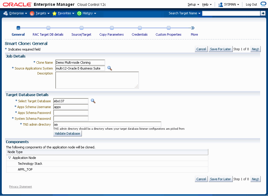Screen dimensions: 268x196
Task: Click the Source Applications System field
Action: click(80, 68)
